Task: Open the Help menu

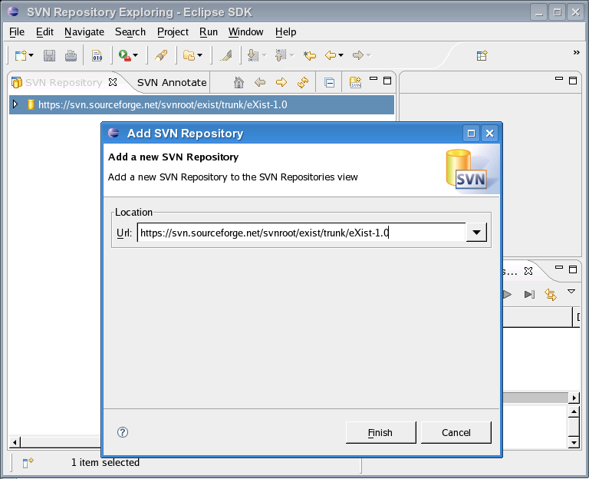Action: (x=285, y=32)
